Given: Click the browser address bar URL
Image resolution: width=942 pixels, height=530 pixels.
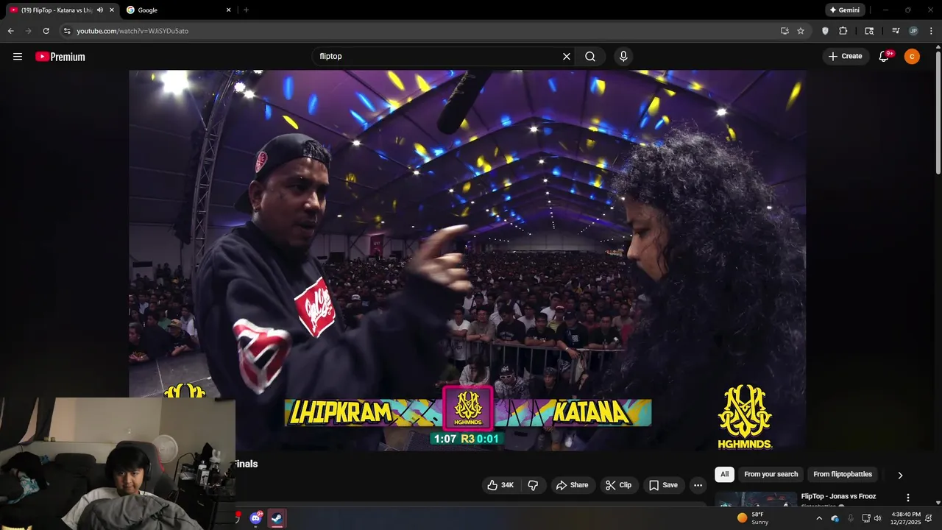Looking at the screenshot, I should coord(132,31).
